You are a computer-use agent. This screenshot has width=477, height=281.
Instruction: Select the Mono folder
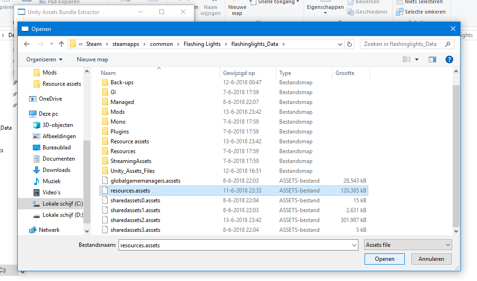coord(118,122)
